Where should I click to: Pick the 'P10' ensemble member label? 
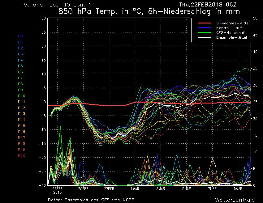22,96
